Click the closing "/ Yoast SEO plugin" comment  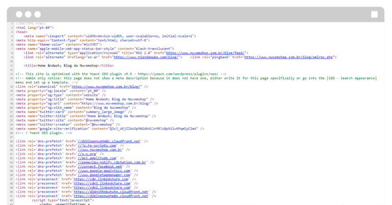[43, 133]
